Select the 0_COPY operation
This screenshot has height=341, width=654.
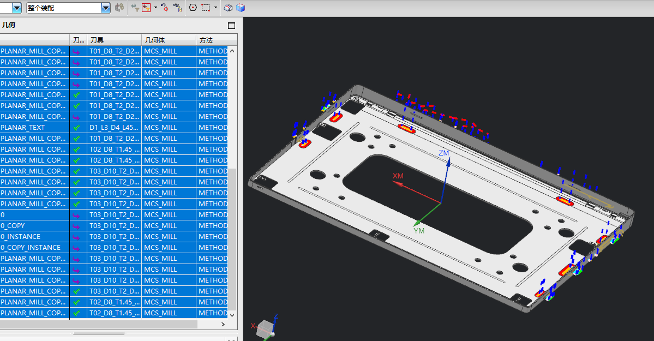(x=114, y=225)
